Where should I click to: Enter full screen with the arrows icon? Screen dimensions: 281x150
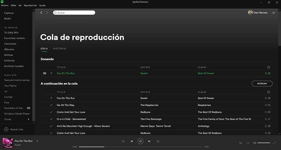pyautogui.click(x=274, y=143)
